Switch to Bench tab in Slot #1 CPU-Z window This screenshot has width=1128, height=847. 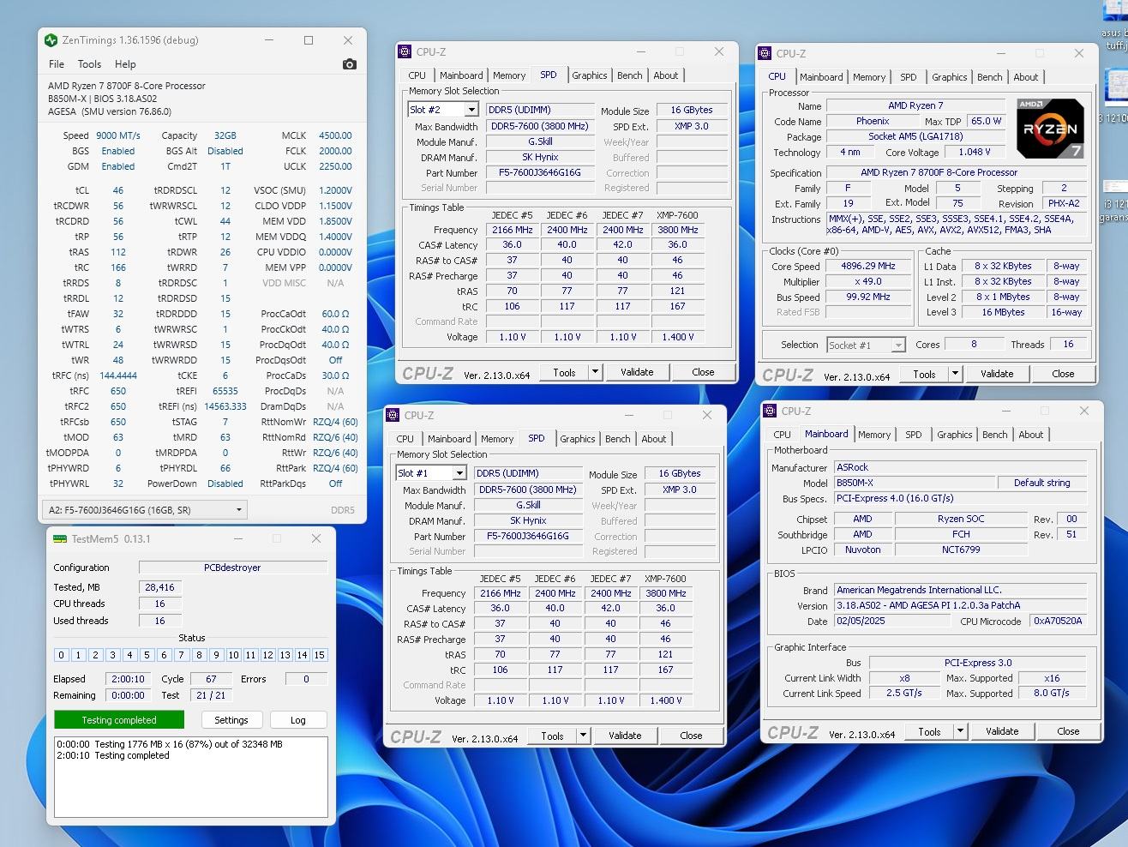tap(618, 439)
